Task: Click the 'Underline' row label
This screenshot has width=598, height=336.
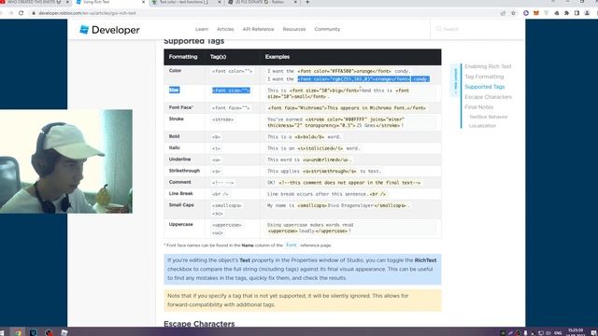Action: [x=179, y=160]
